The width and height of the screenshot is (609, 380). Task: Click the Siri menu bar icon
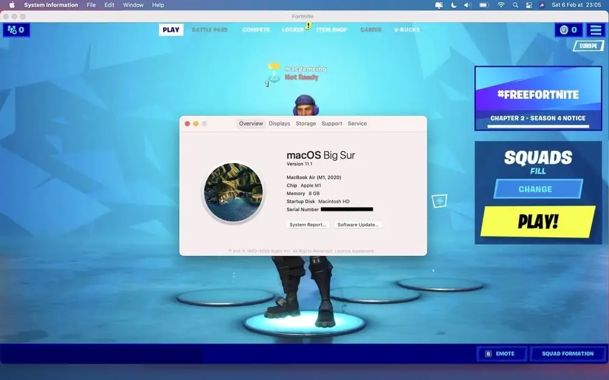[x=542, y=5]
